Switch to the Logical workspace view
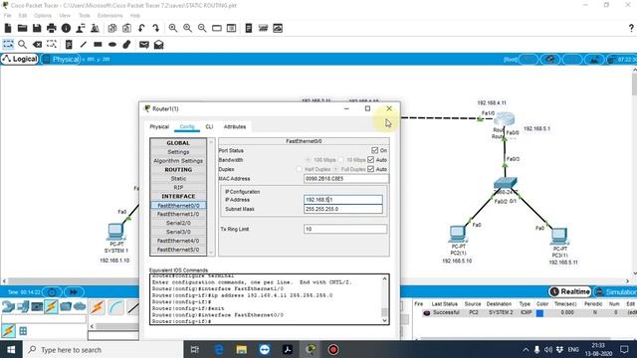Viewport: 637px width, 358px height. pyautogui.click(x=20, y=59)
